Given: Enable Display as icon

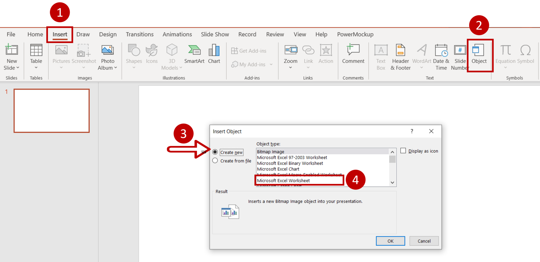Looking at the screenshot, I should click(x=403, y=151).
